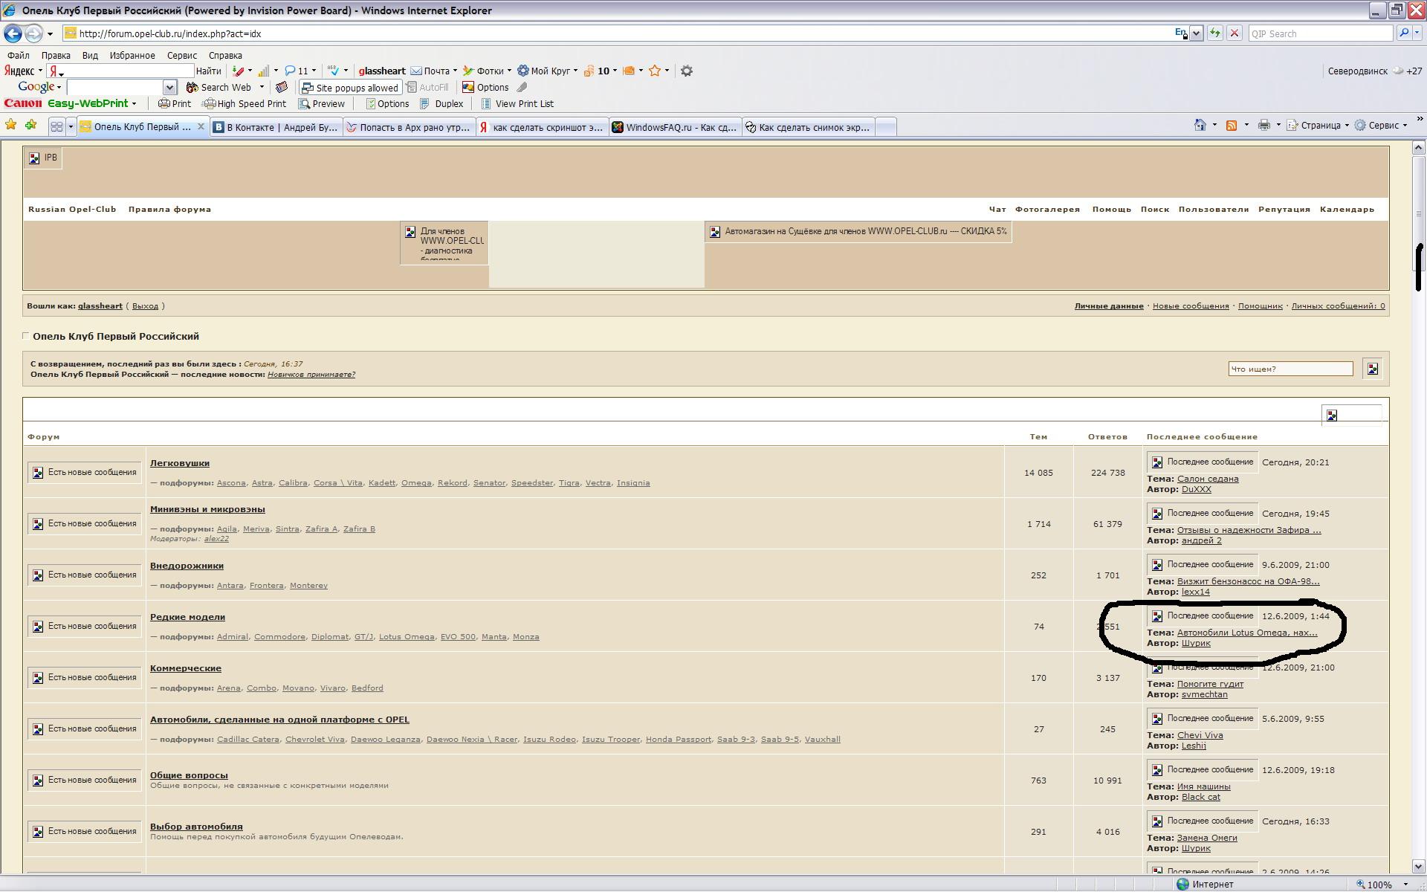The image size is (1427, 892).
Task: Open the Файл menu
Action: [19, 55]
